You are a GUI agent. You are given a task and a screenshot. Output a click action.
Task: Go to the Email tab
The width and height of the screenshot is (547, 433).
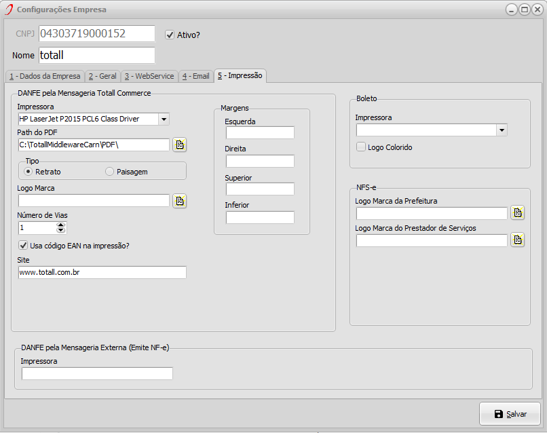(x=195, y=76)
